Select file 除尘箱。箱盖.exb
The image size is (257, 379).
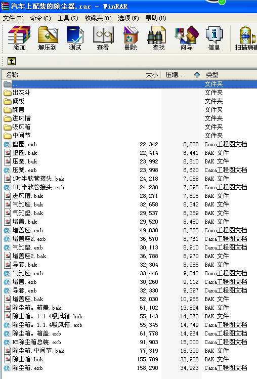click(x=36, y=333)
